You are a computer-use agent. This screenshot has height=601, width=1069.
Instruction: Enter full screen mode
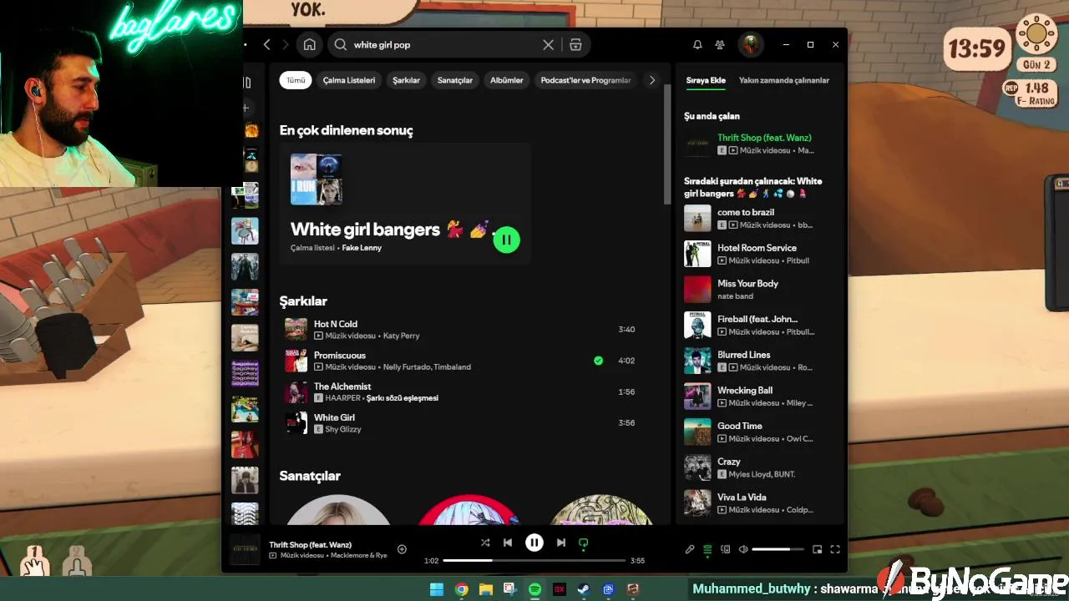coord(834,549)
